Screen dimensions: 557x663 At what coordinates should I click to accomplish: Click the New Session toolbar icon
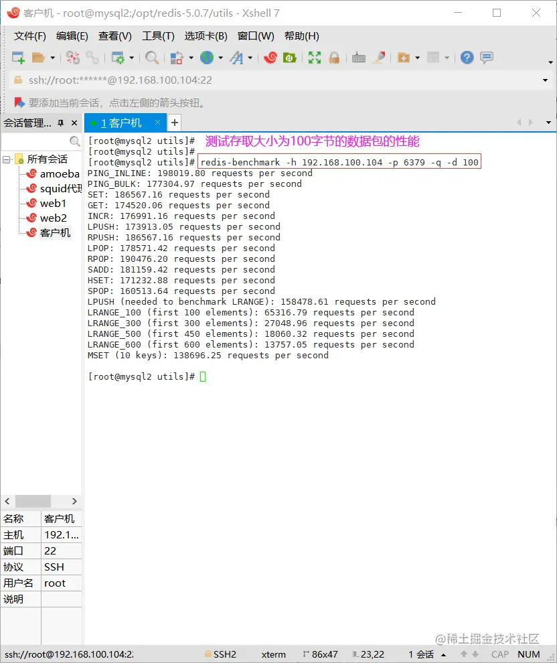18,58
